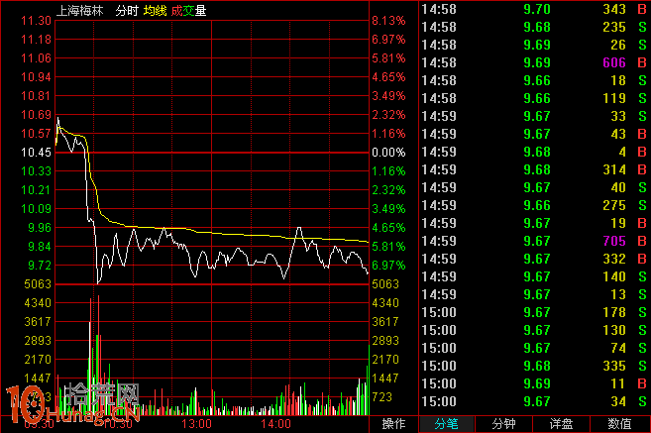Click the 9.84 price axis label
This screenshot has height=433, width=651.
point(40,247)
